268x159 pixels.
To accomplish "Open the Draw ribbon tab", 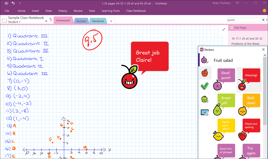I will click(x=49, y=11).
